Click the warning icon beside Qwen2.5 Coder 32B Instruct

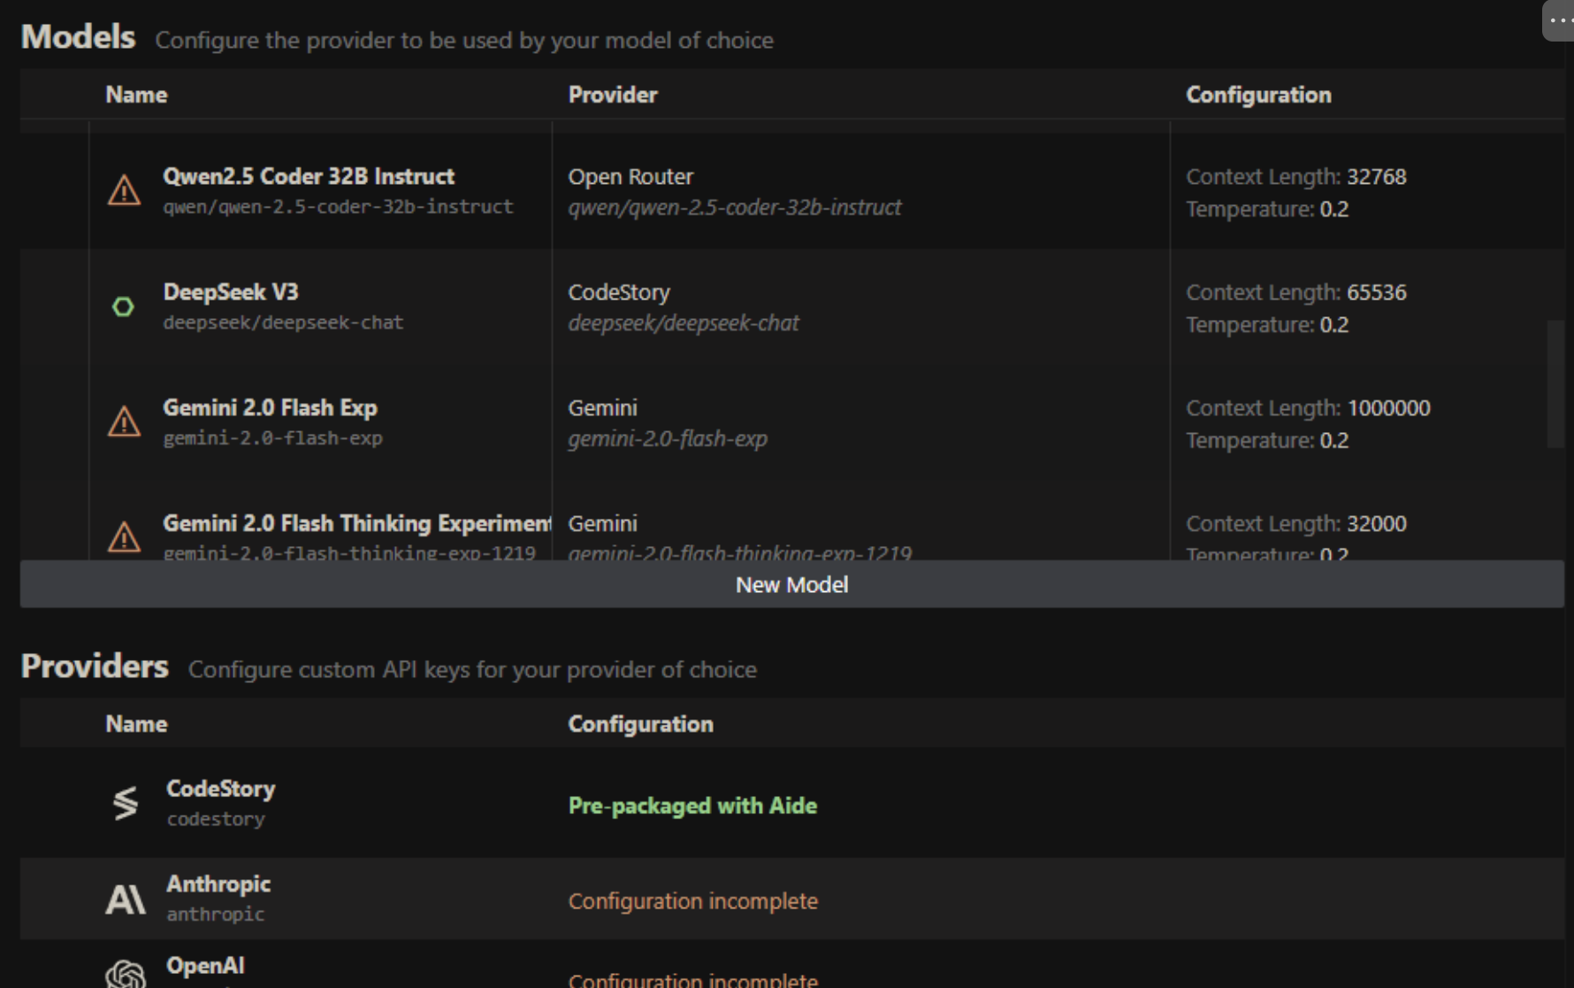coord(124,190)
